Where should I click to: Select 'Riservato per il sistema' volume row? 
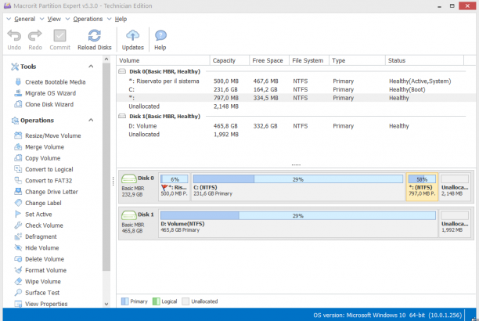tap(297, 81)
